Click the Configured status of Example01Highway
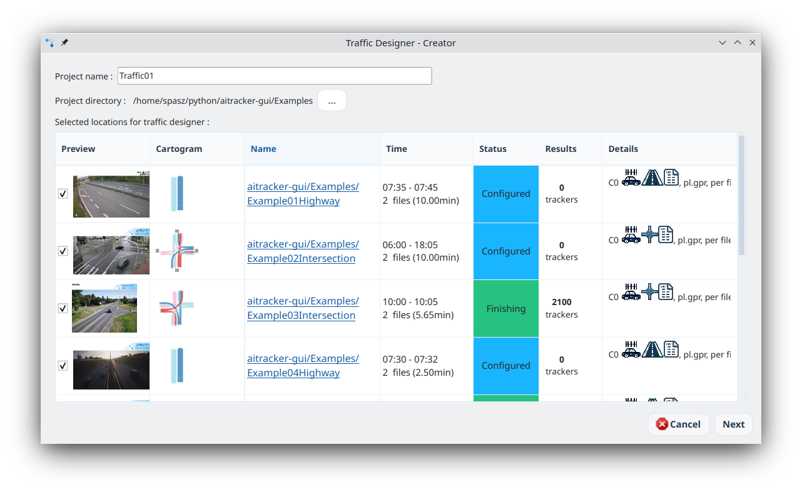The image size is (802, 492). click(506, 194)
